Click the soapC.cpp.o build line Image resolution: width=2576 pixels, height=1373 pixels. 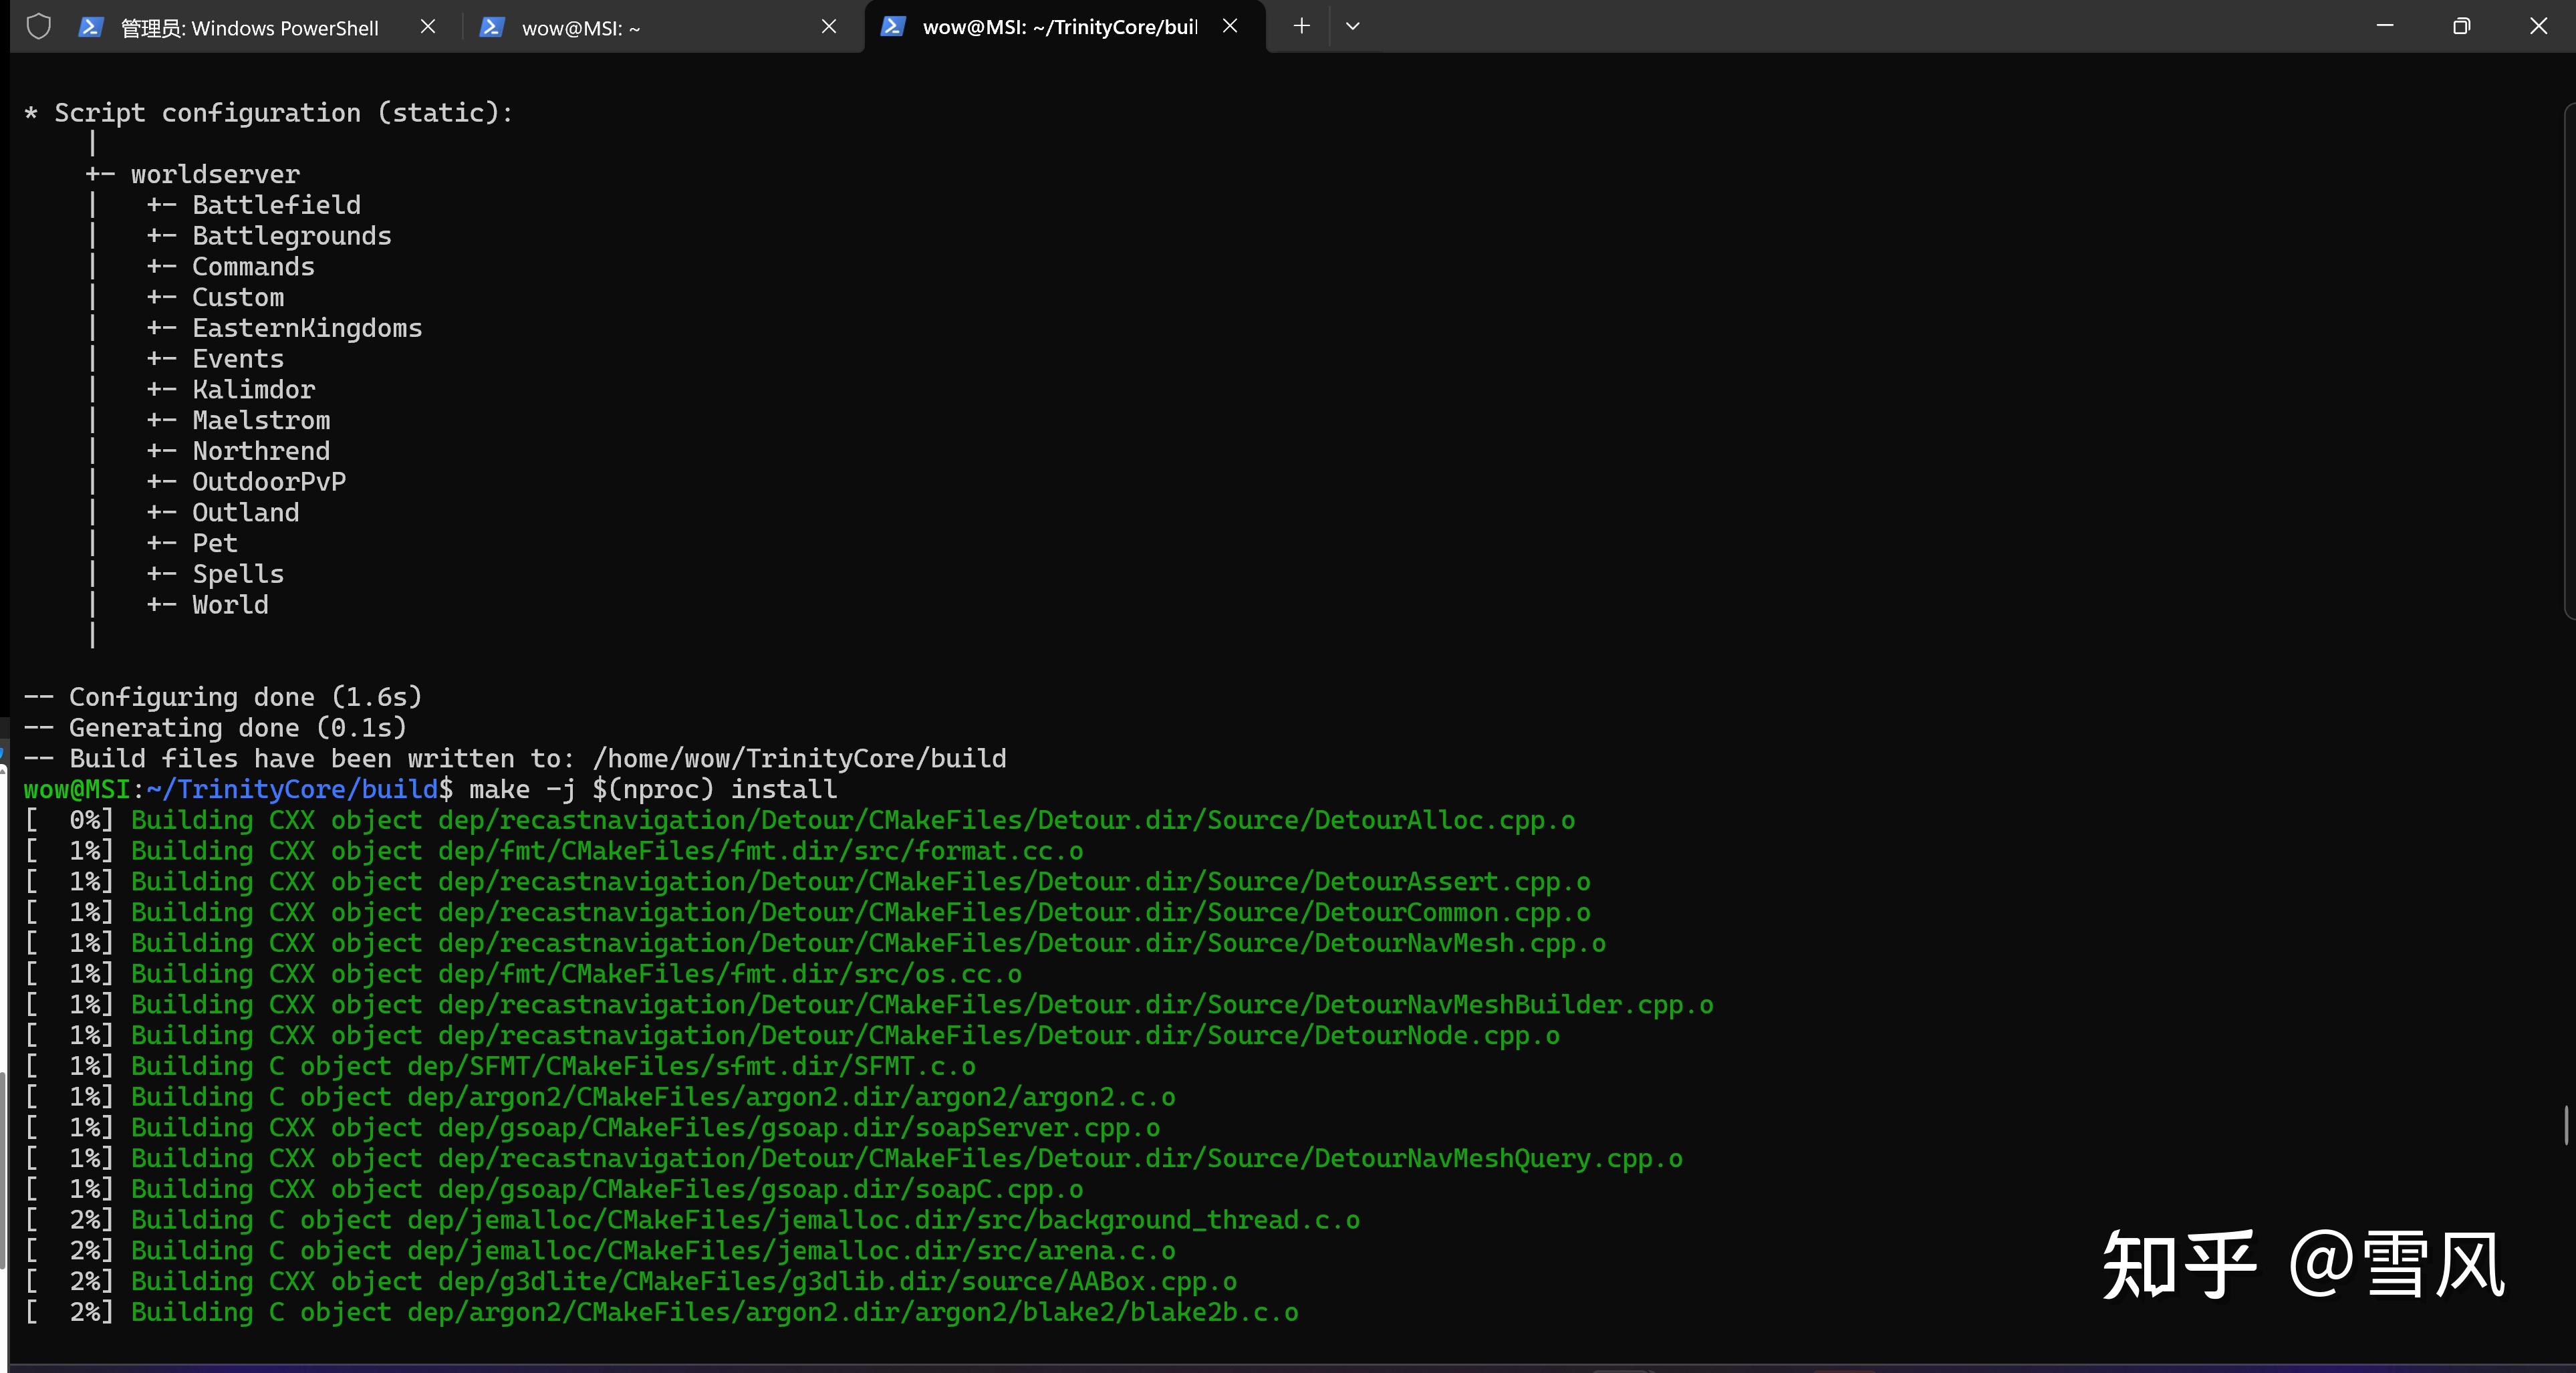[554, 1190]
